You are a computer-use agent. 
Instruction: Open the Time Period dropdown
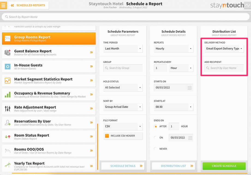pos(123,48)
